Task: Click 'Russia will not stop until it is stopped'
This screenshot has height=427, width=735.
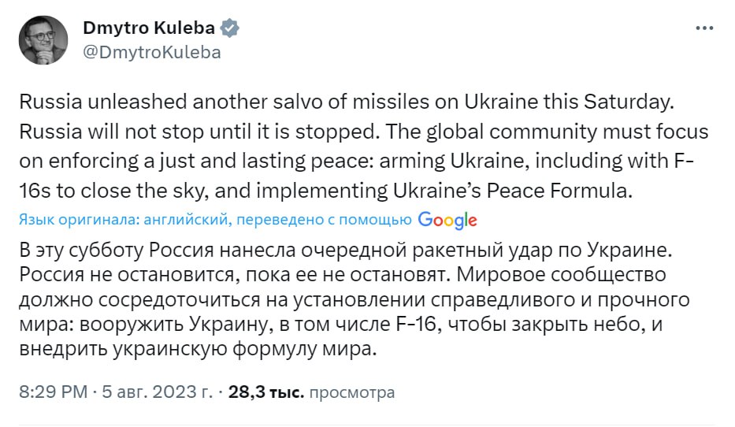Action: click(x=180, y=131)
